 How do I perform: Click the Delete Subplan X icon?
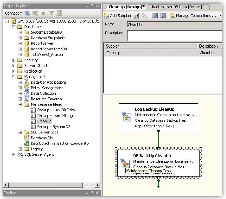coord(145,16)
